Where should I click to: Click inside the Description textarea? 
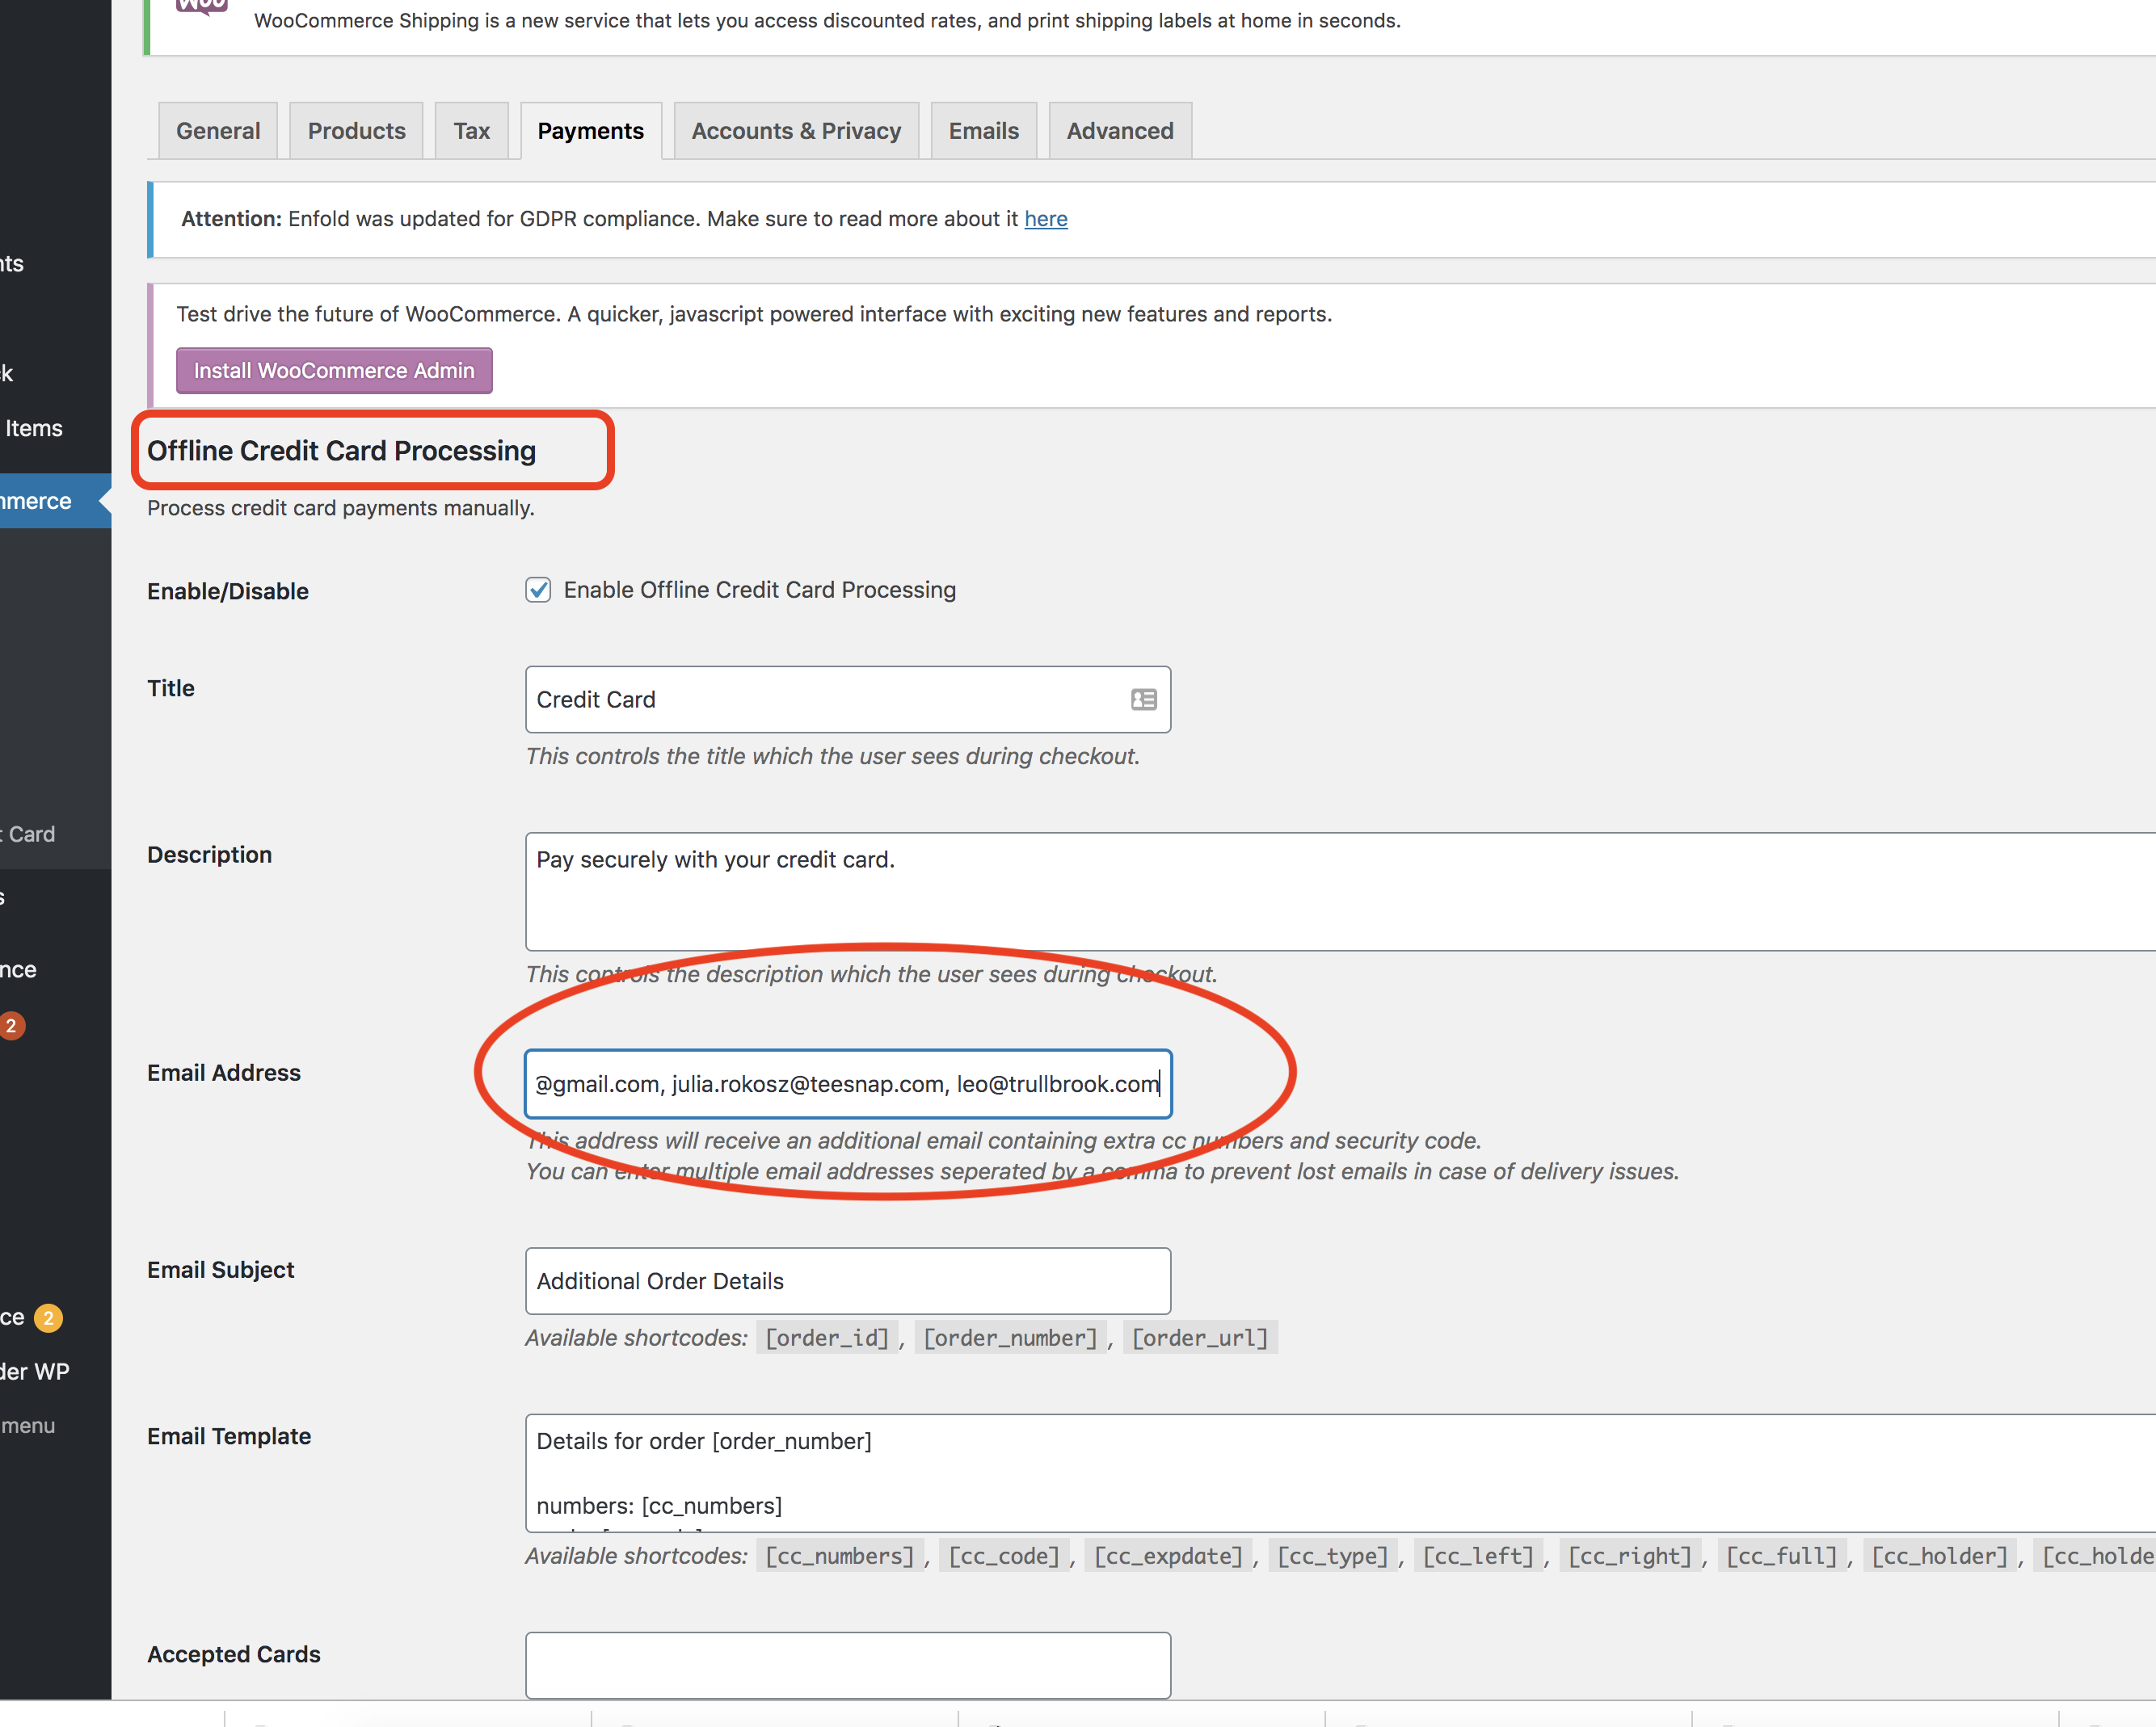1340,892
